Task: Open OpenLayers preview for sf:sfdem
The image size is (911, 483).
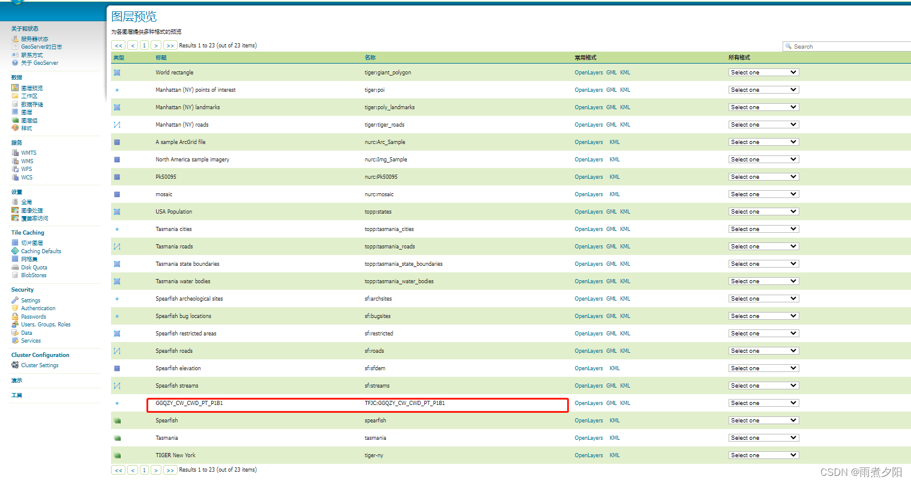Action: (x=589, y=368)
